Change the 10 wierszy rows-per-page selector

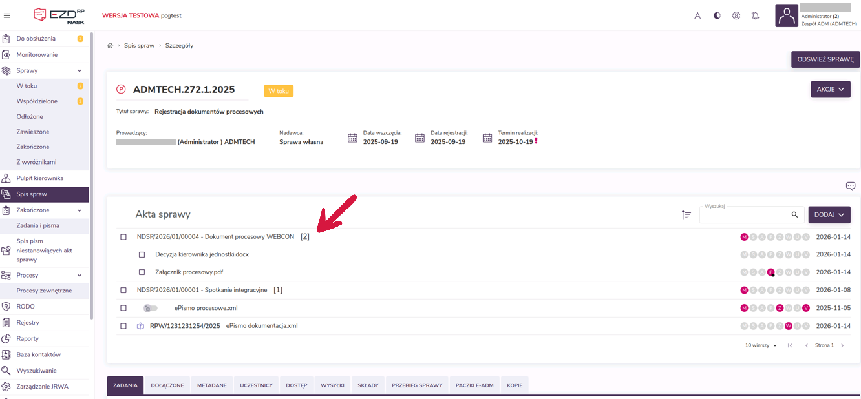761,345
